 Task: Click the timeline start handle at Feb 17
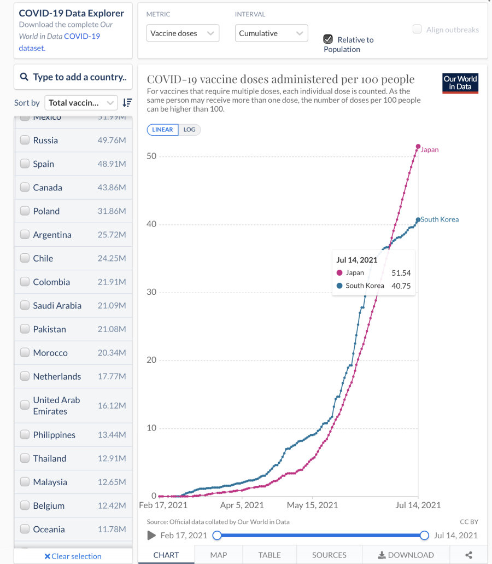(x=217, y=536)
